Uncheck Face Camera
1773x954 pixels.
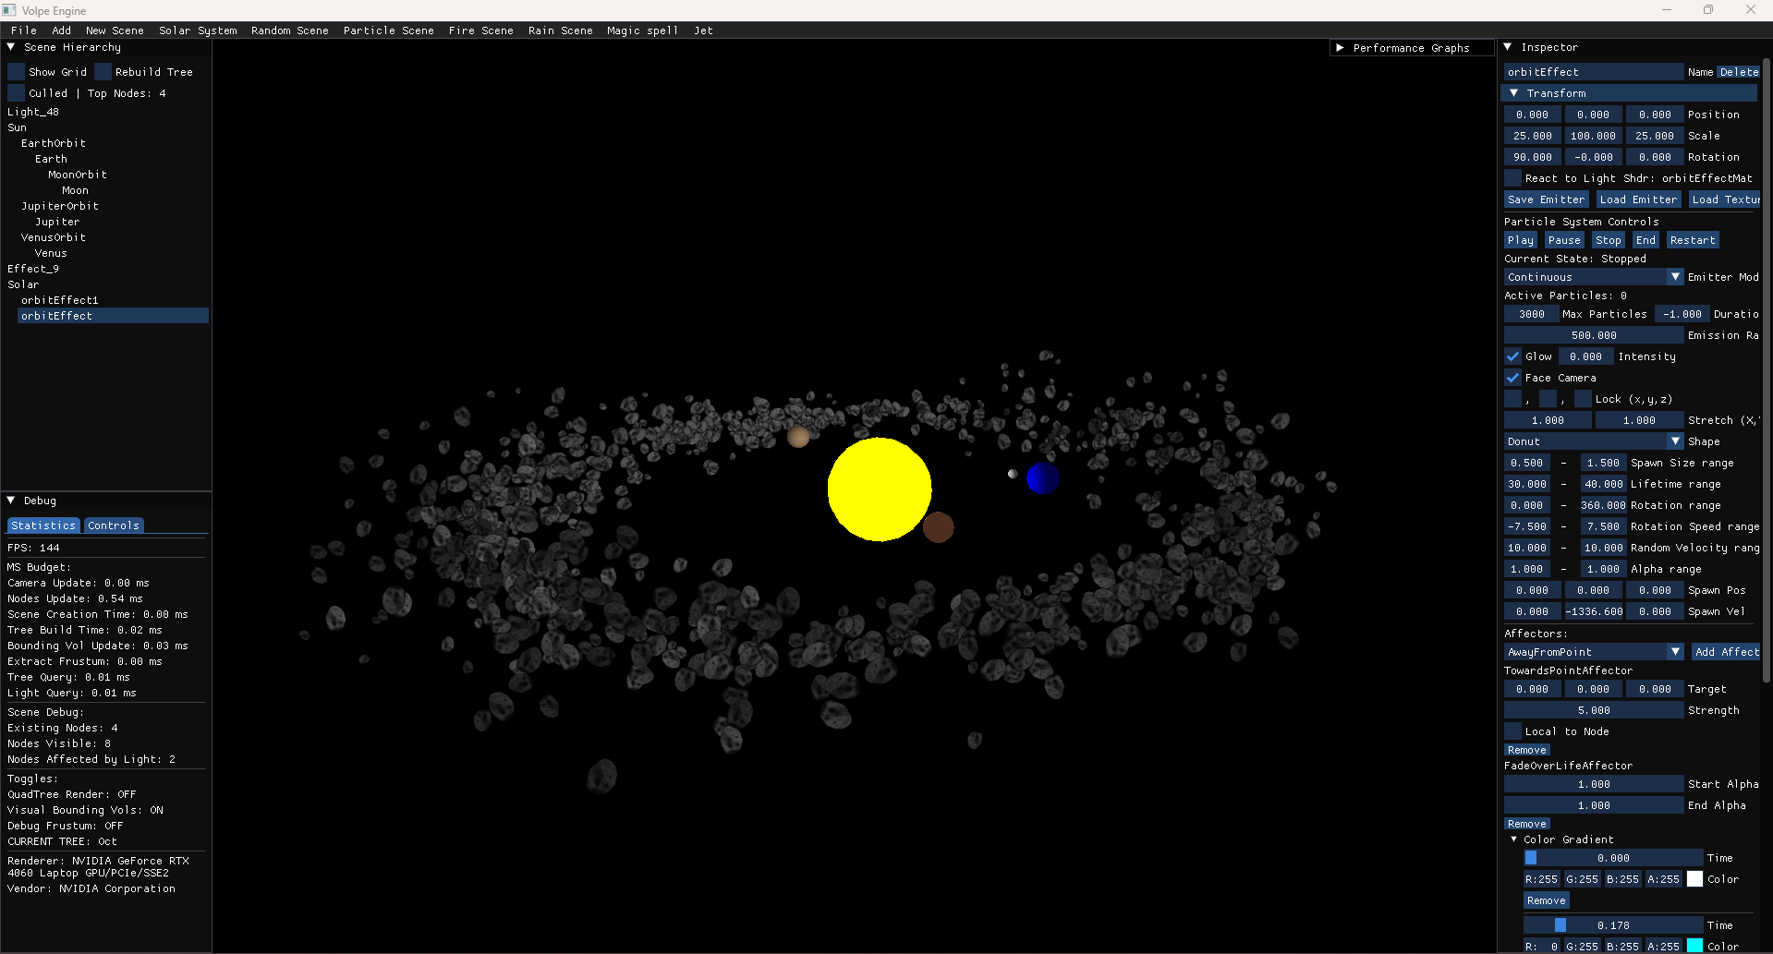(x=1512, y=377)
